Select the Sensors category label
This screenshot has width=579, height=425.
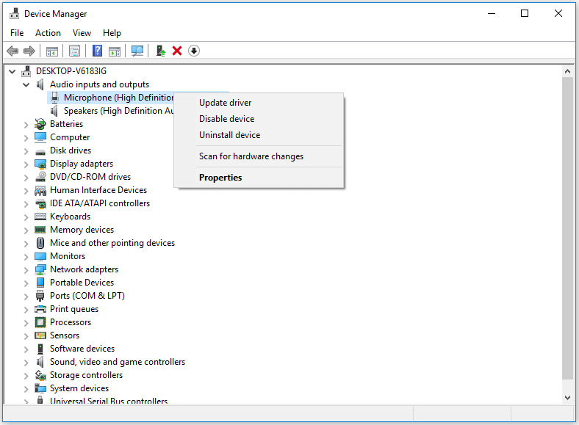[65, 335]
